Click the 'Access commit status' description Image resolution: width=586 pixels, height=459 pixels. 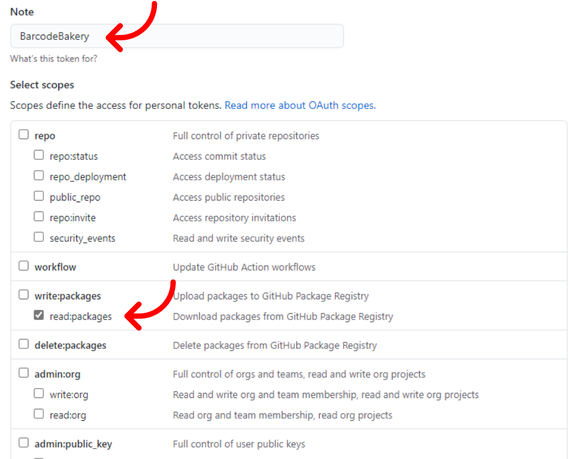click(219, 157)
